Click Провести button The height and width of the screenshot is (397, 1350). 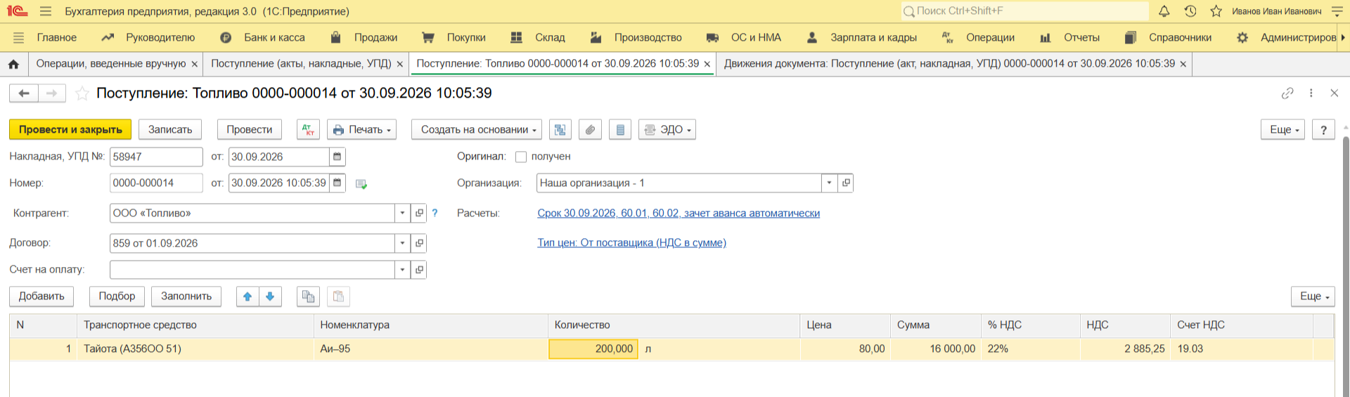pos(250,129)
